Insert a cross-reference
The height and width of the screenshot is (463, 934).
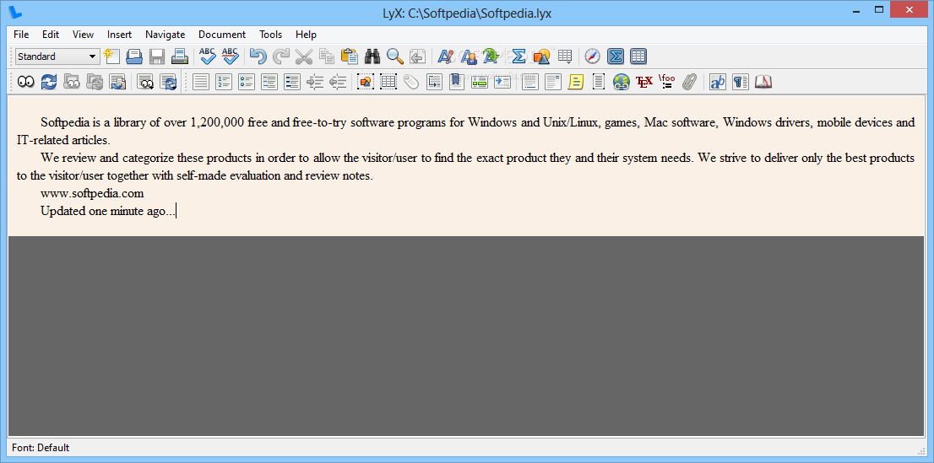click(434, 82)
